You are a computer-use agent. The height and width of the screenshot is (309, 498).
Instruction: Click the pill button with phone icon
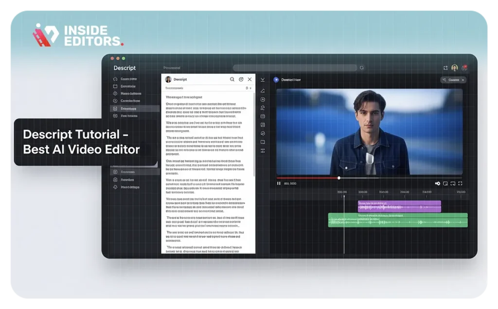click(x=453, y=80)
